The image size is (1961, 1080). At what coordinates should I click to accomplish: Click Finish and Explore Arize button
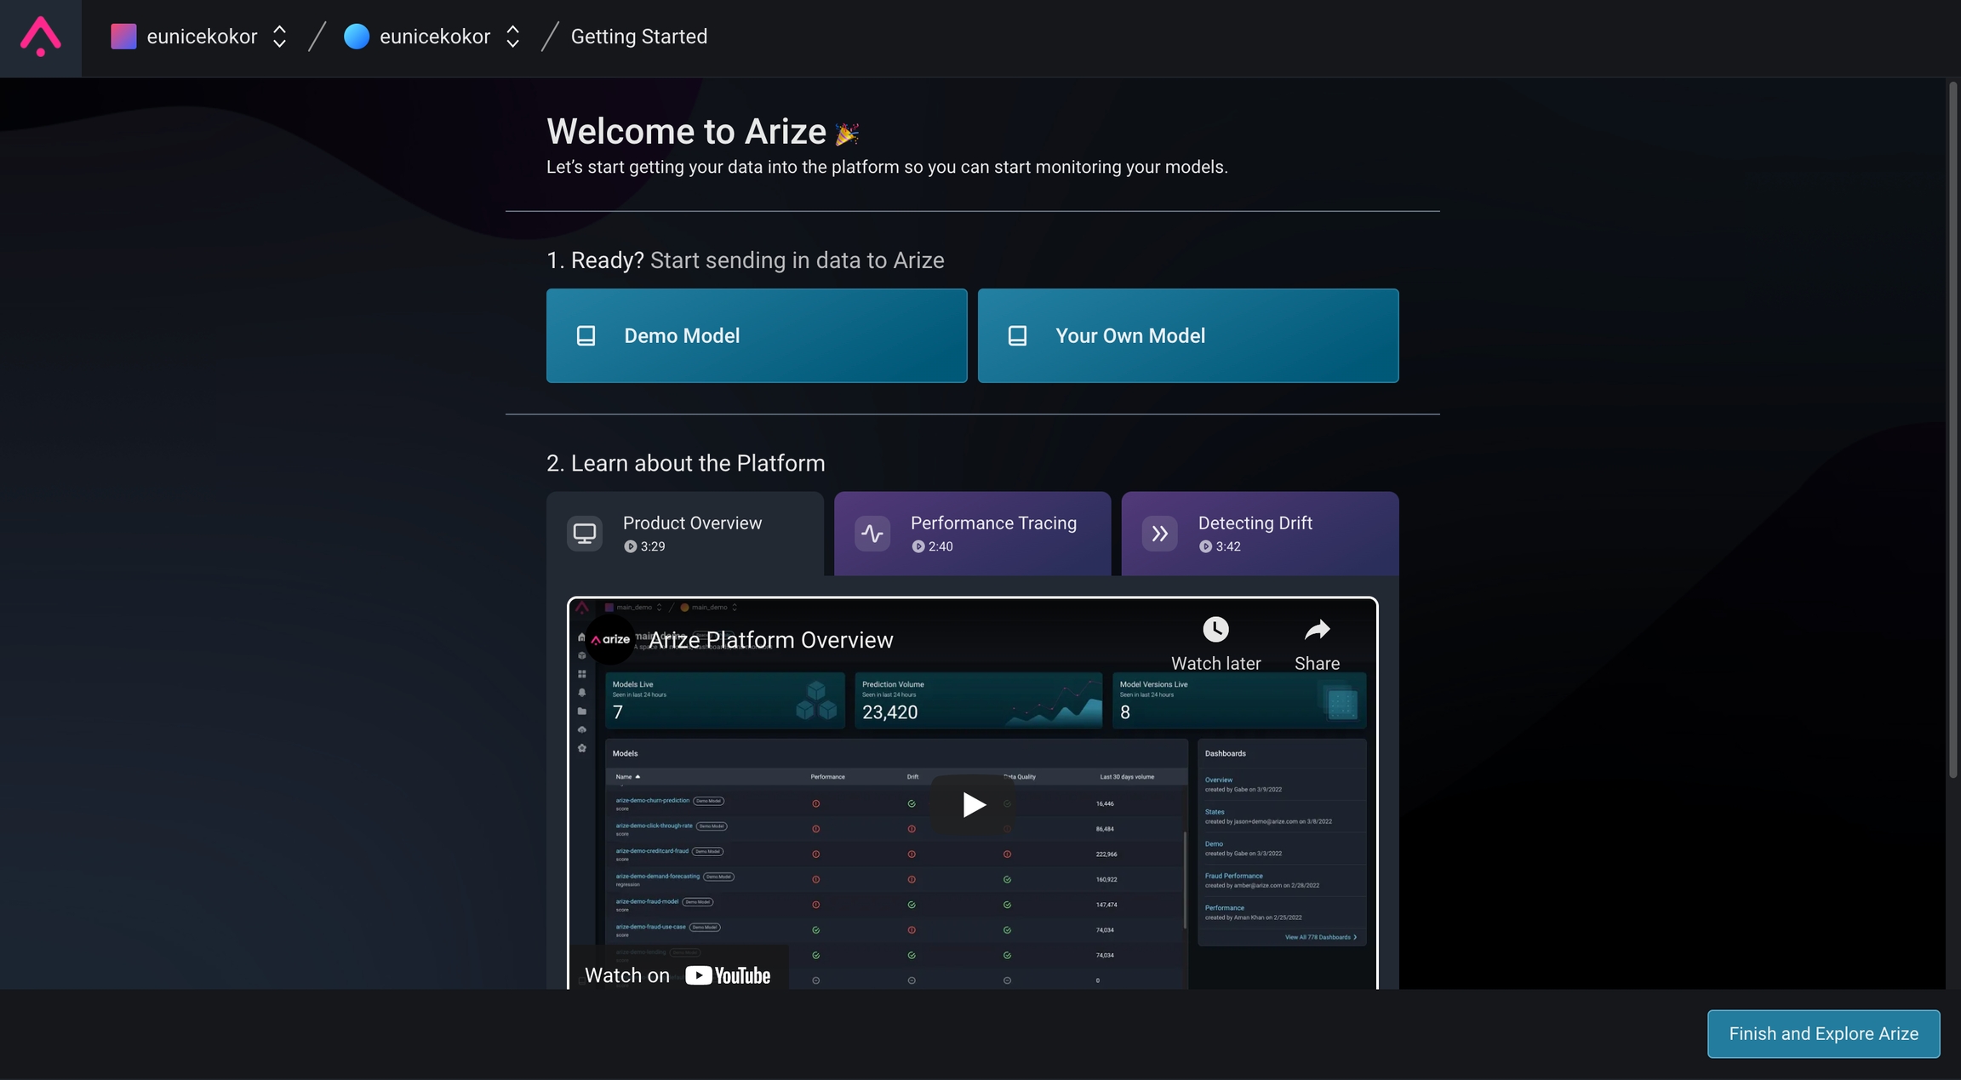(1823, 1033)
